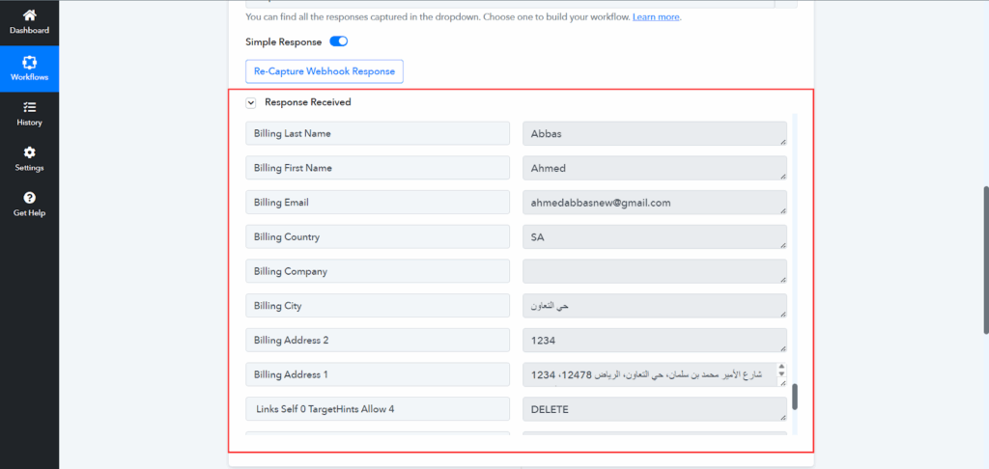Click the Billing Email label field

(378, 203)
